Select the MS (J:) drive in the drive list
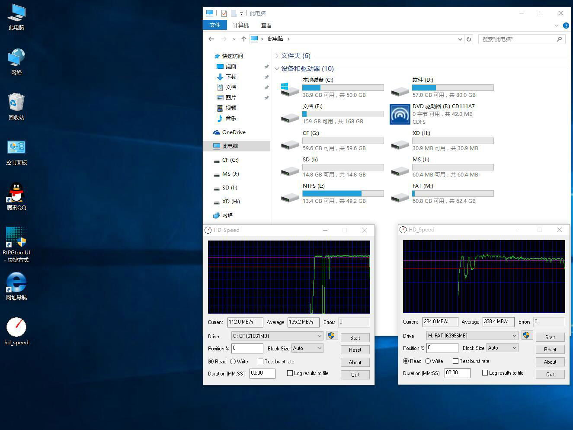The width and height of the screenshot is (573, 430). (442, 167)
